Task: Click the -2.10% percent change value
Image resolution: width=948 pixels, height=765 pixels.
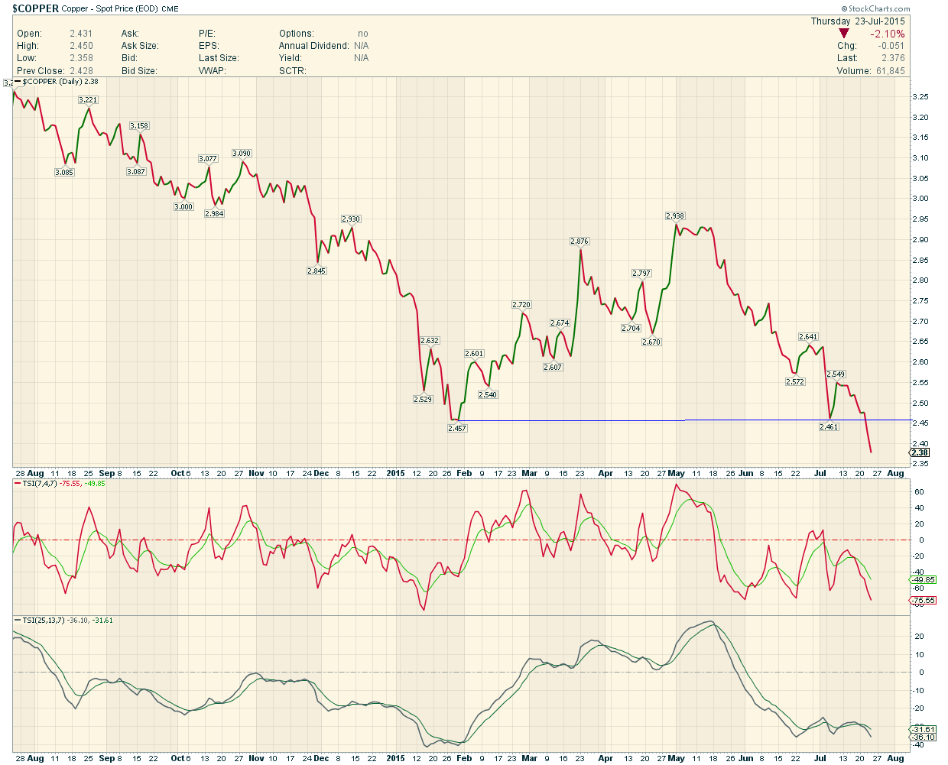Action: 887,34
